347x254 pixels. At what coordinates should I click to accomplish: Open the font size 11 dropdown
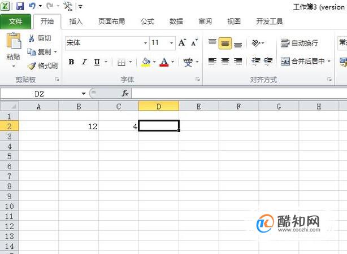click(x=171, y=43)
